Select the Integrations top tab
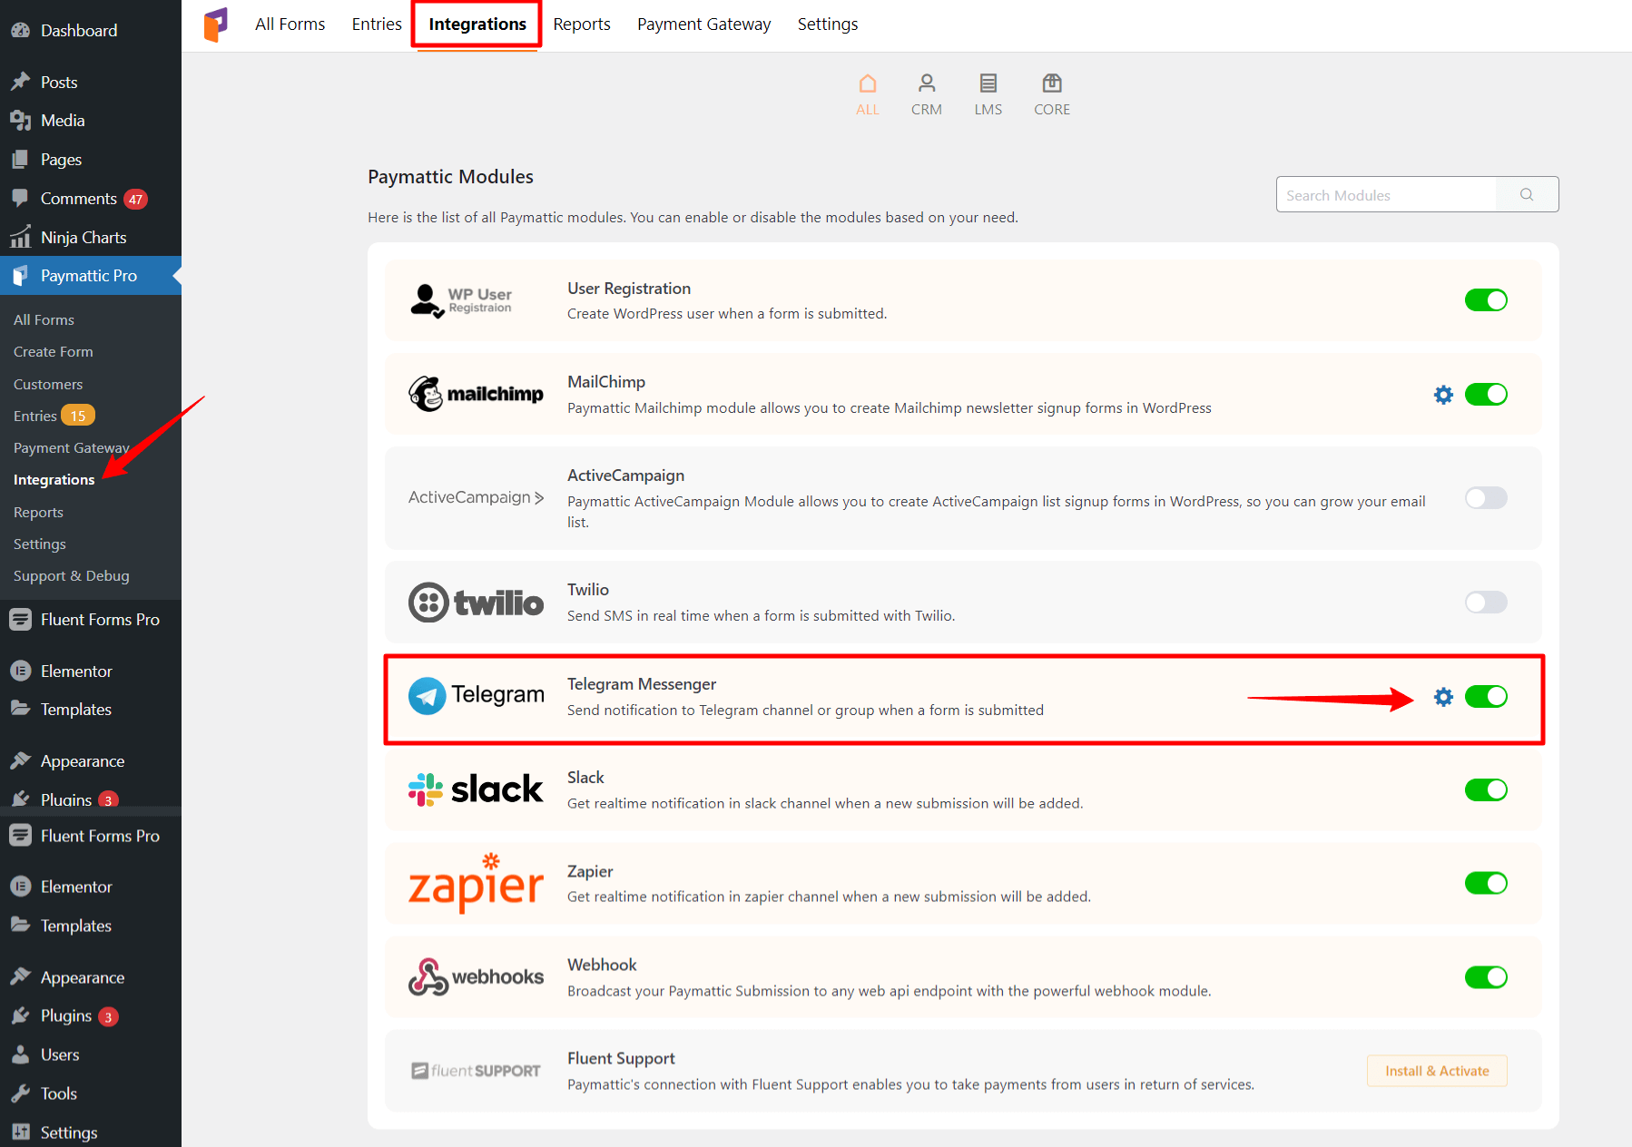1632x1147 pixels. 477,25
